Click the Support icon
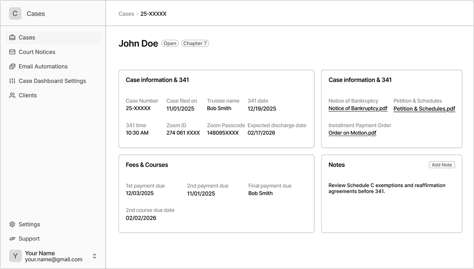This screenshot has height=269, width=474. click(12, 239)
